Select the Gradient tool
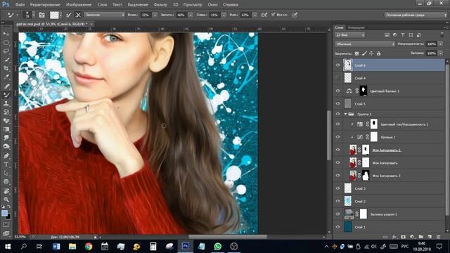Screen dimensions: 450x253 [x=6, y=129]
